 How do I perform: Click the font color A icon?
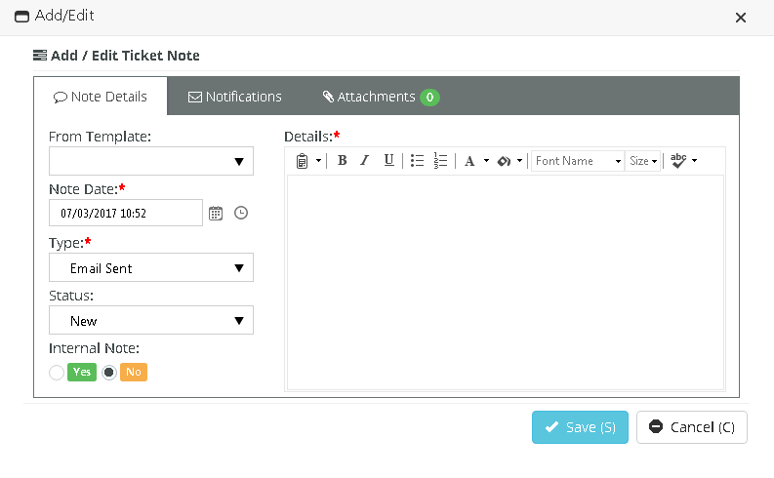469,161
